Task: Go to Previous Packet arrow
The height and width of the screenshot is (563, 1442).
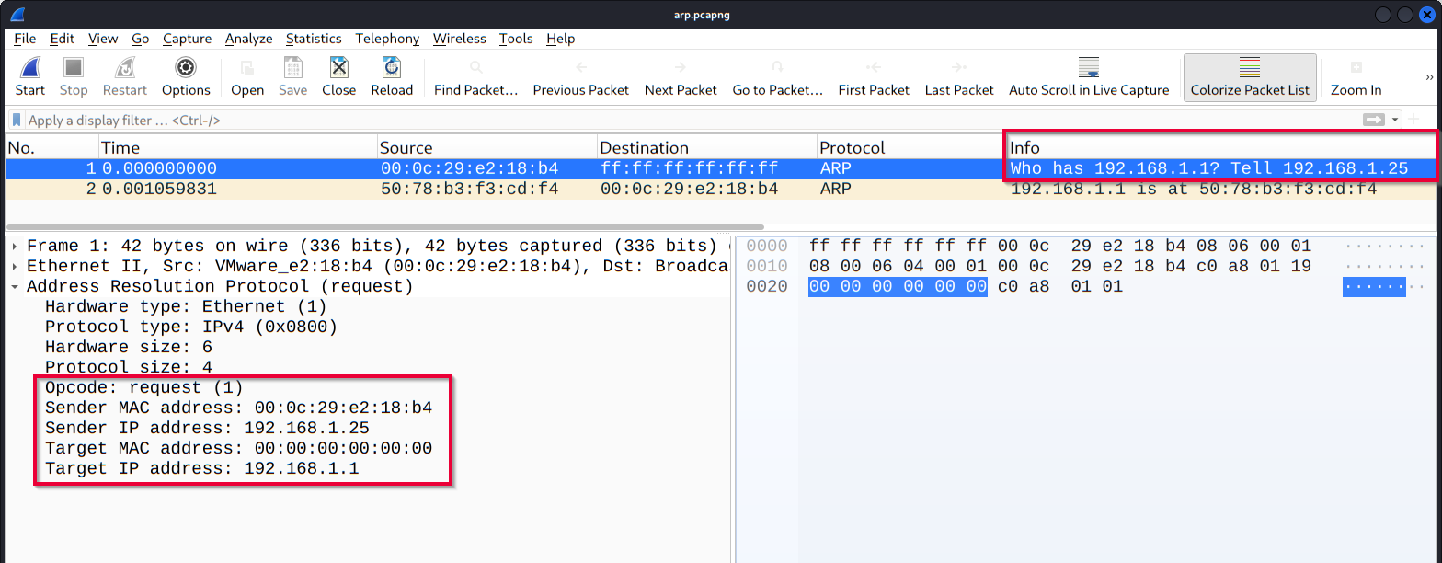Action: pyautogui.click(x=581, y=68)
